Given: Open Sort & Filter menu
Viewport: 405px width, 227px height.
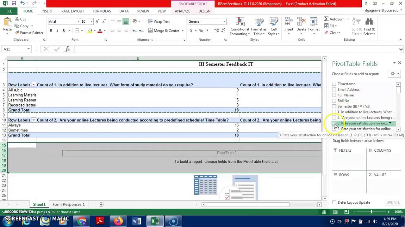Looking at the screenshot, I should click(357, 27).
